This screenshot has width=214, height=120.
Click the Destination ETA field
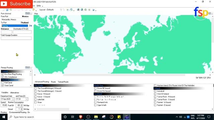click(22, 32)
